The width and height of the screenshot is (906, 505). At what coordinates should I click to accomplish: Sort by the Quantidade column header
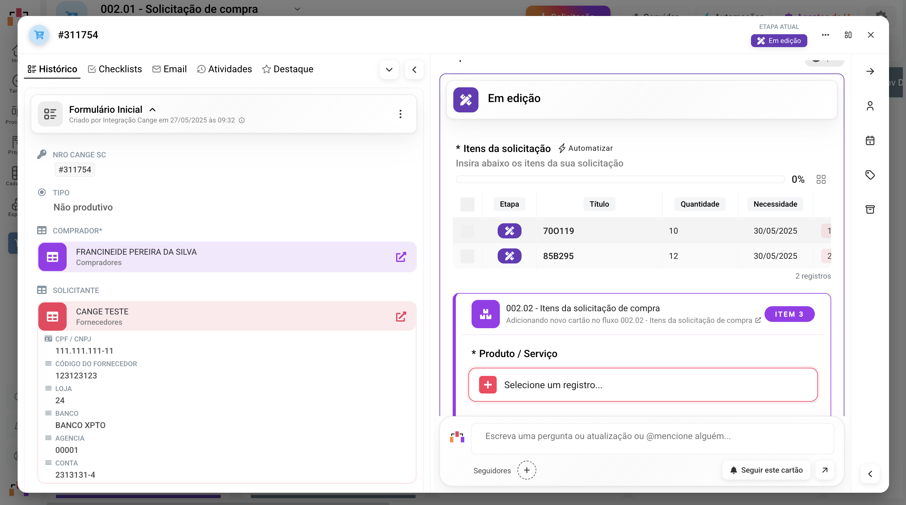pyautogui.click(x=699, y=204)
